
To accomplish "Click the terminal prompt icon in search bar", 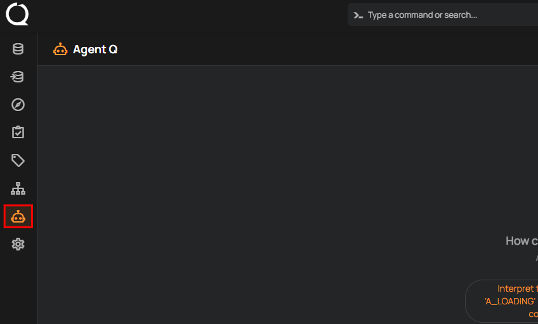I will point(358,15).
